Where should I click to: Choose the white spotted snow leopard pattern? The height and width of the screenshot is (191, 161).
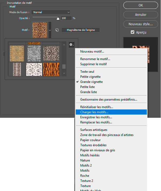tap(34, 69)
